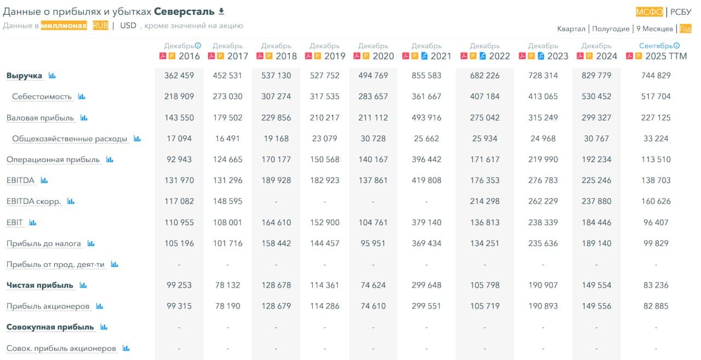
Task: Open the EBITDA row chart icon
Action: 44,180
